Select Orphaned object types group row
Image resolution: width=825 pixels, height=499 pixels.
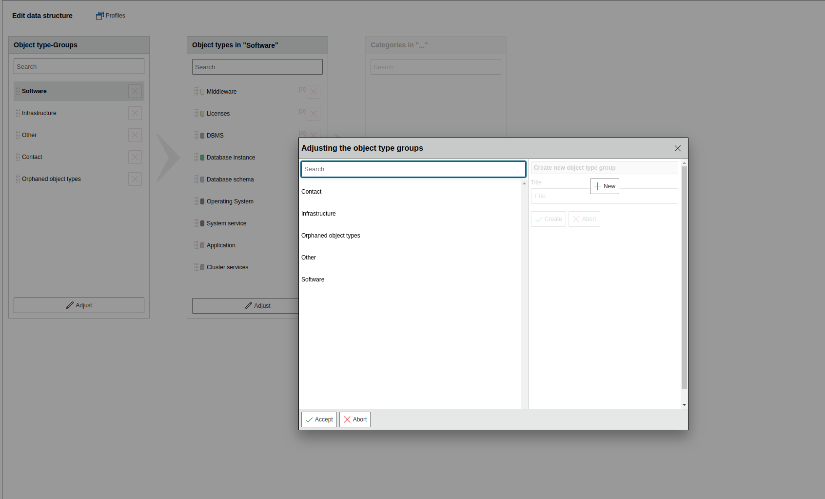79,179
